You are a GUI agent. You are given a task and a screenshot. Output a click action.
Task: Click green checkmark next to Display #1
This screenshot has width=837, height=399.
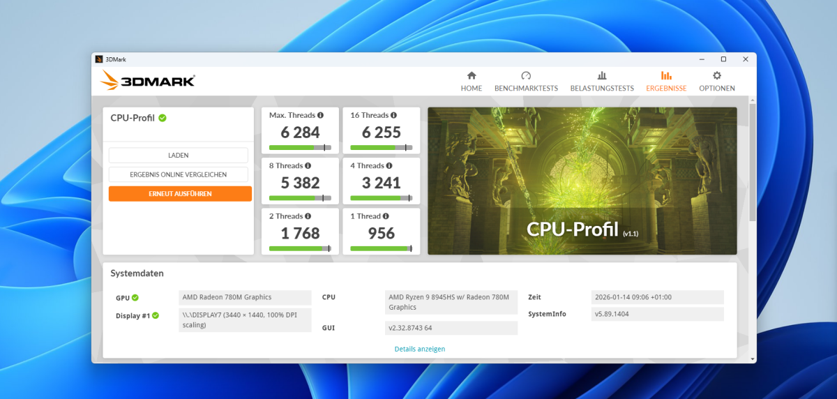point(156,315)
